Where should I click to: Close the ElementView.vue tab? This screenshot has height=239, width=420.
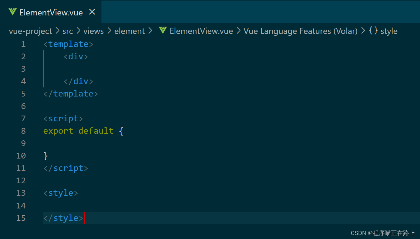(92, 12)
